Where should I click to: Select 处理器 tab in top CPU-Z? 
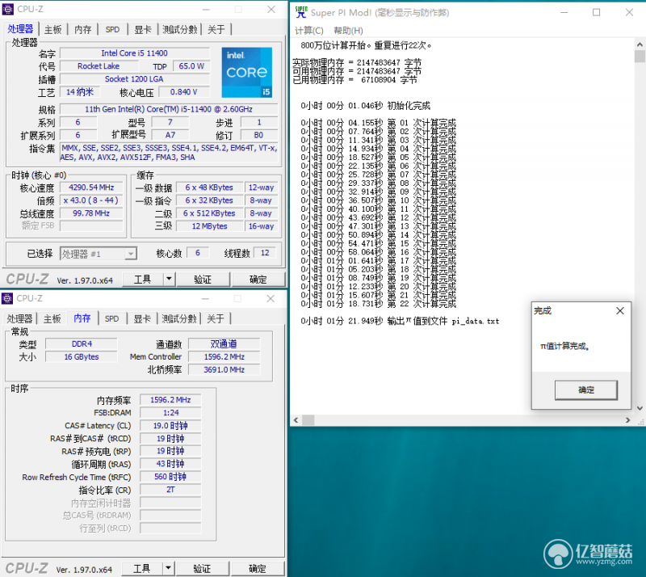click(20, 29)
